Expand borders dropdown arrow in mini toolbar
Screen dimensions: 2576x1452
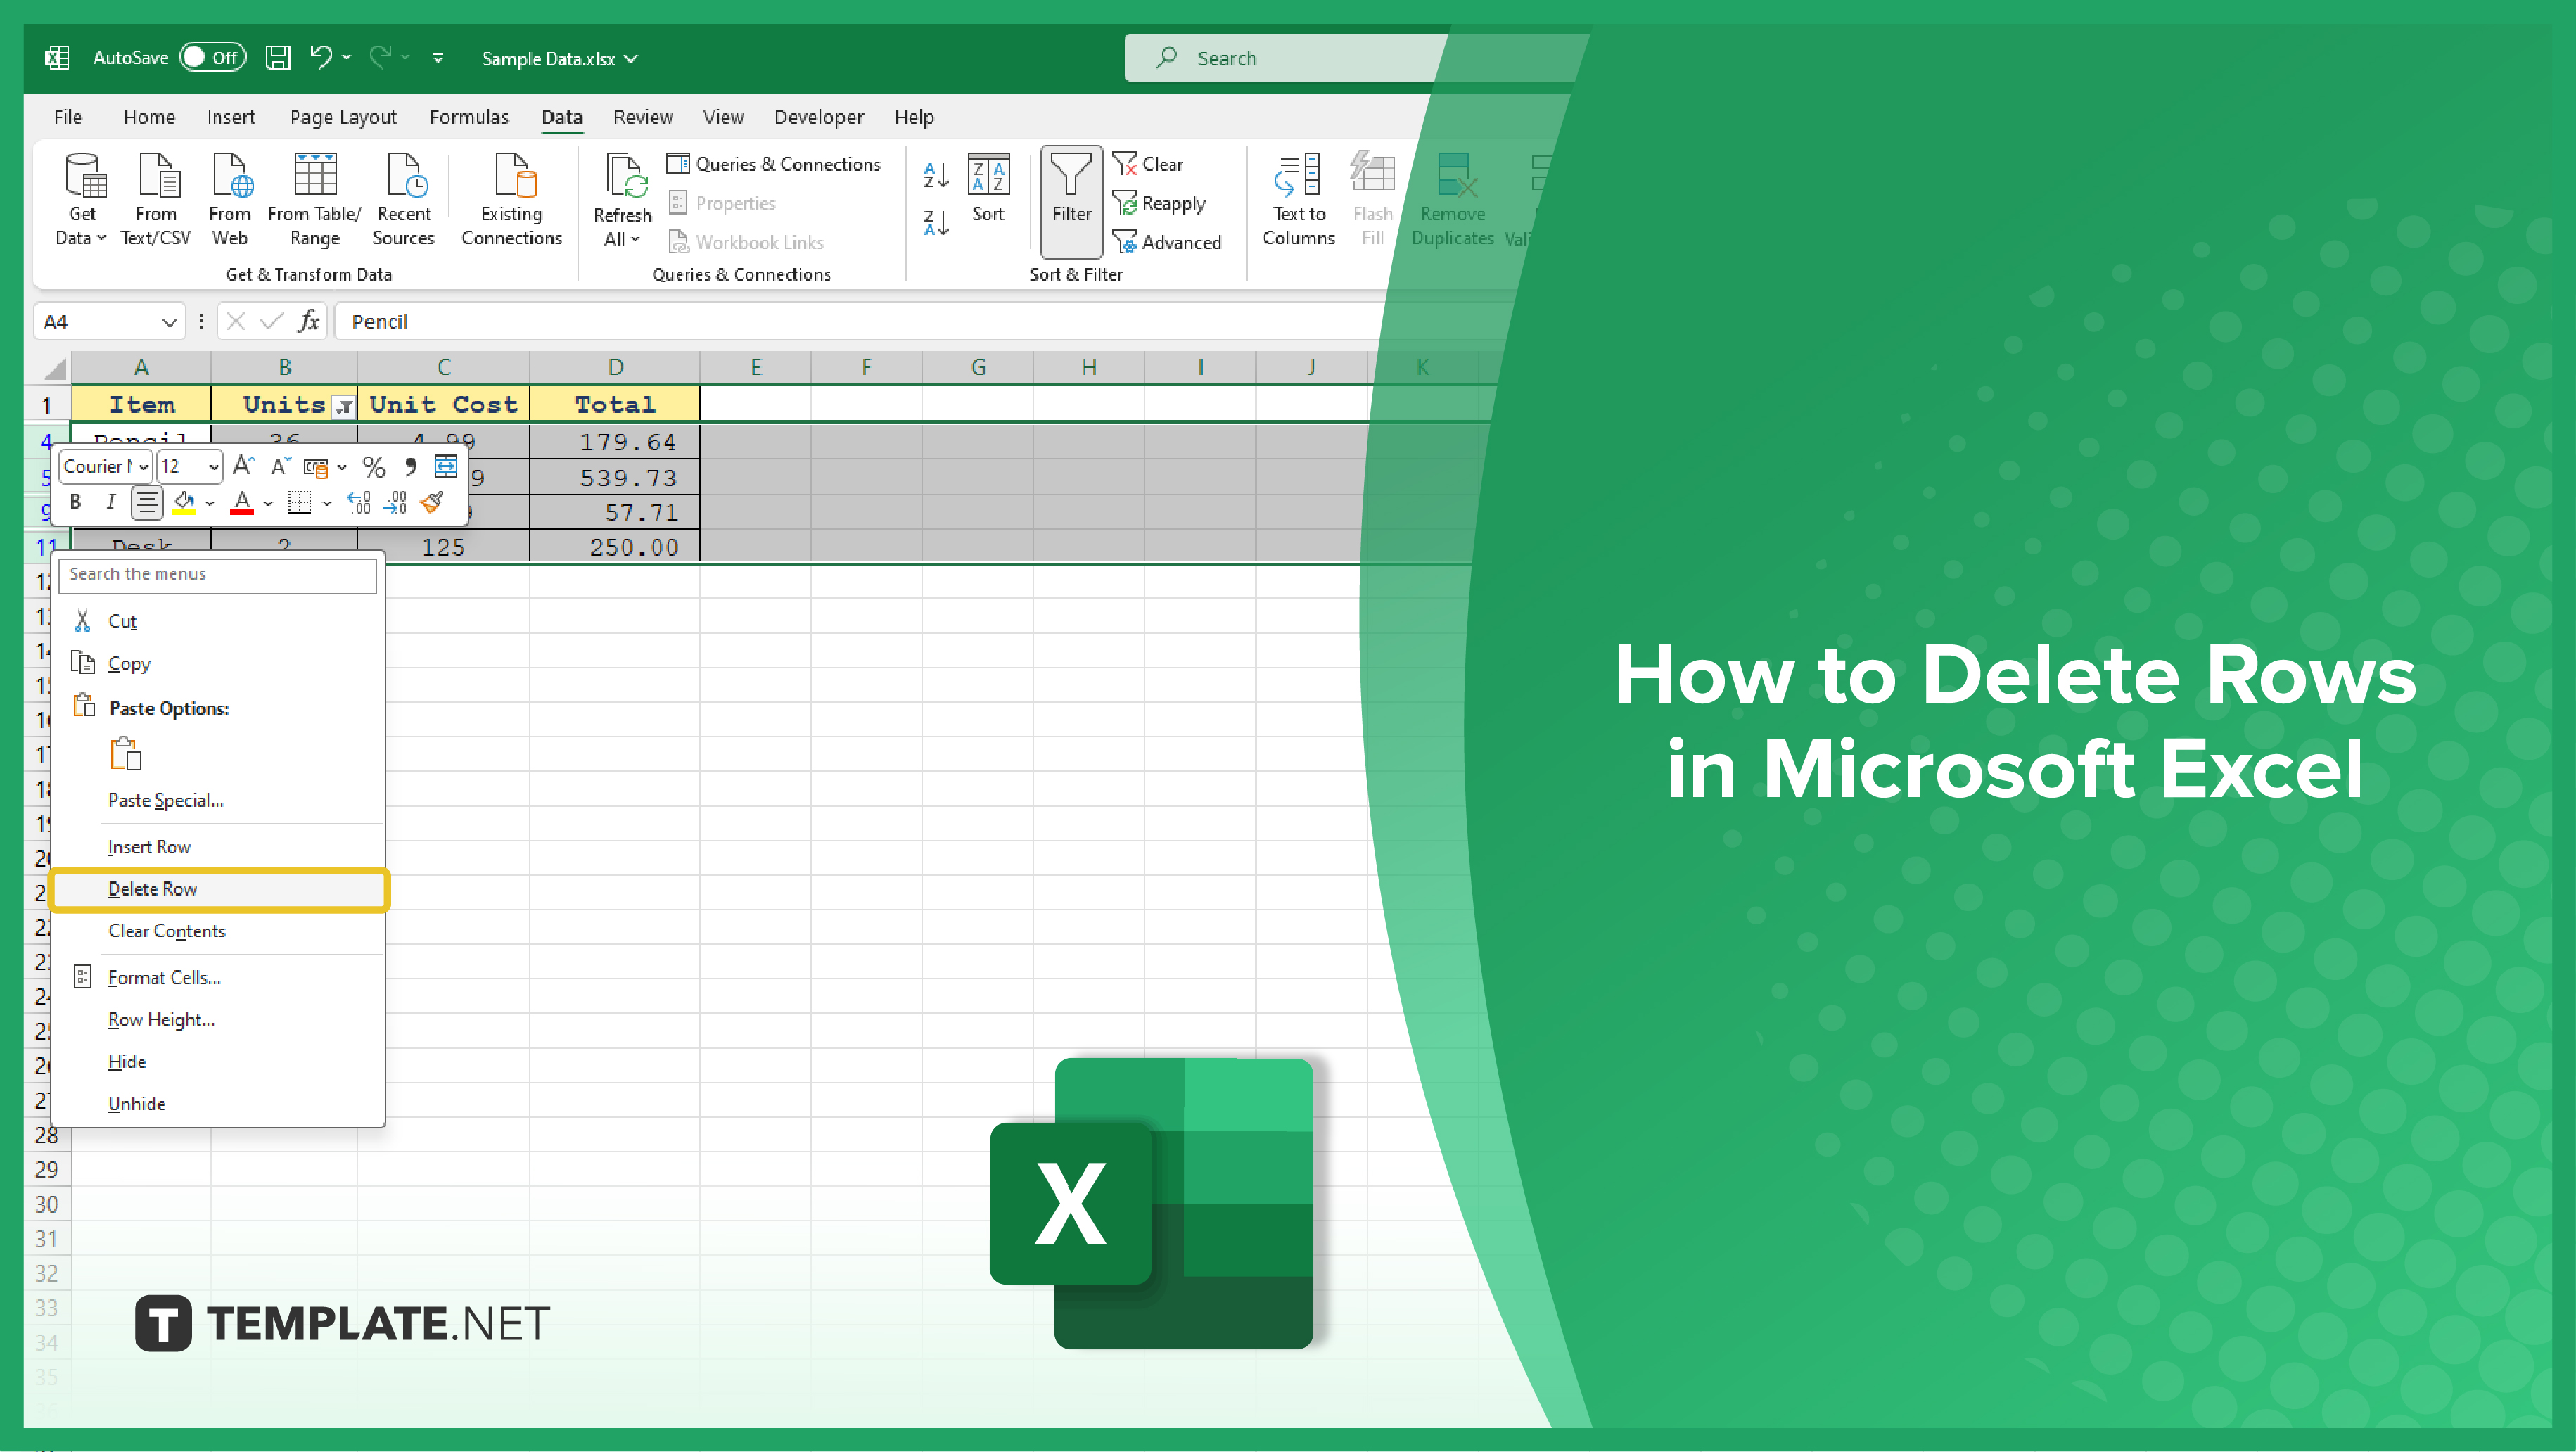(327, 503)
